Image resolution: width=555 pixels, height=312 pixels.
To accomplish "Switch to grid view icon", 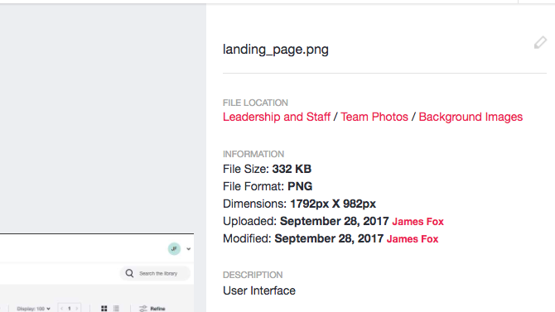I will coord(104,309).
